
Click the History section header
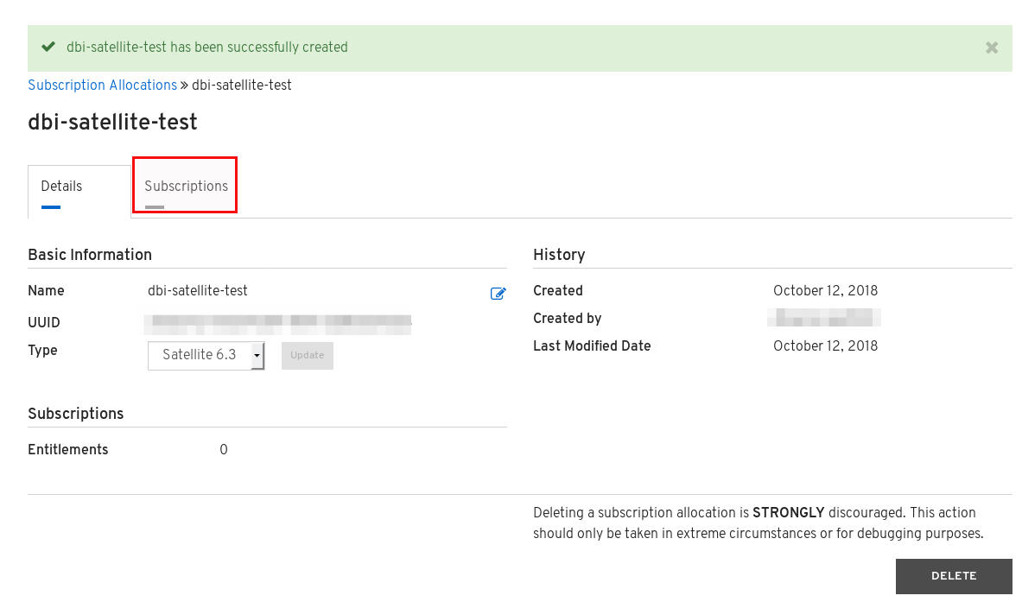click(559, 255)
